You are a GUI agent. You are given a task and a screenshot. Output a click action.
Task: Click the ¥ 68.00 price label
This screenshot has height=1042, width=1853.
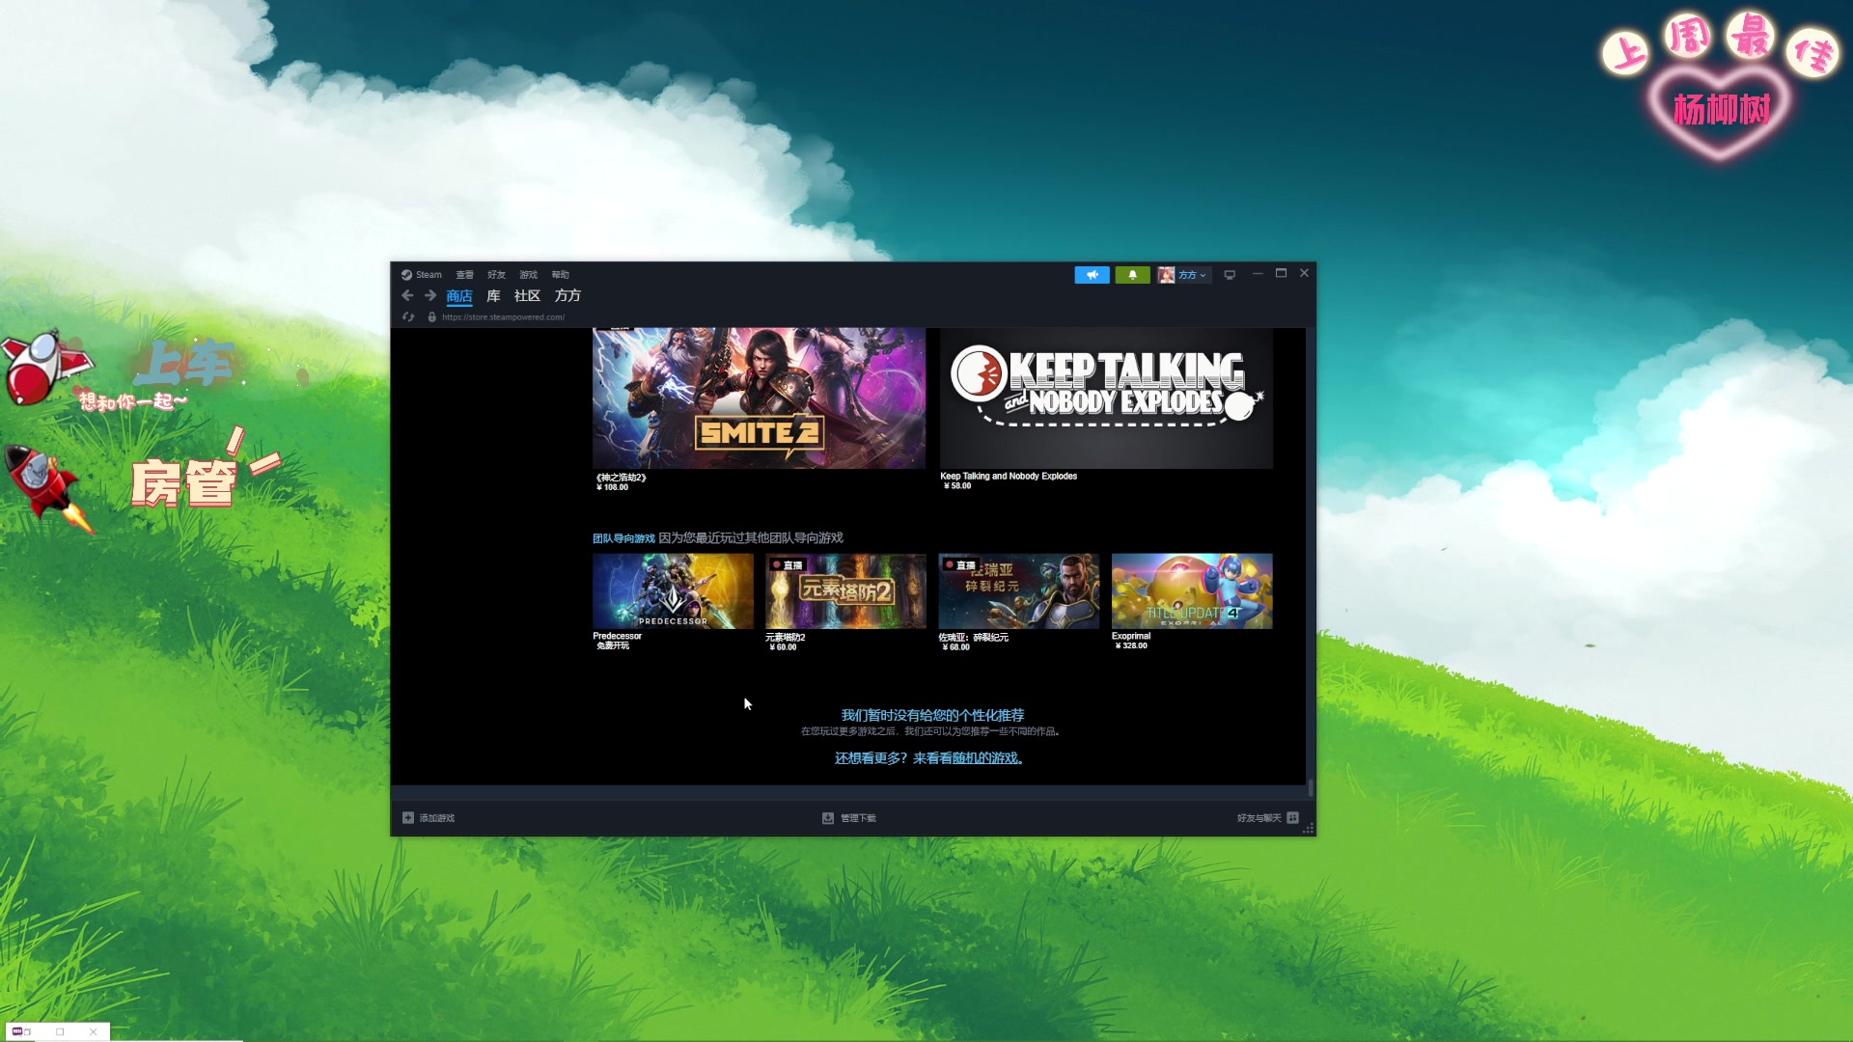coord(955,647)
